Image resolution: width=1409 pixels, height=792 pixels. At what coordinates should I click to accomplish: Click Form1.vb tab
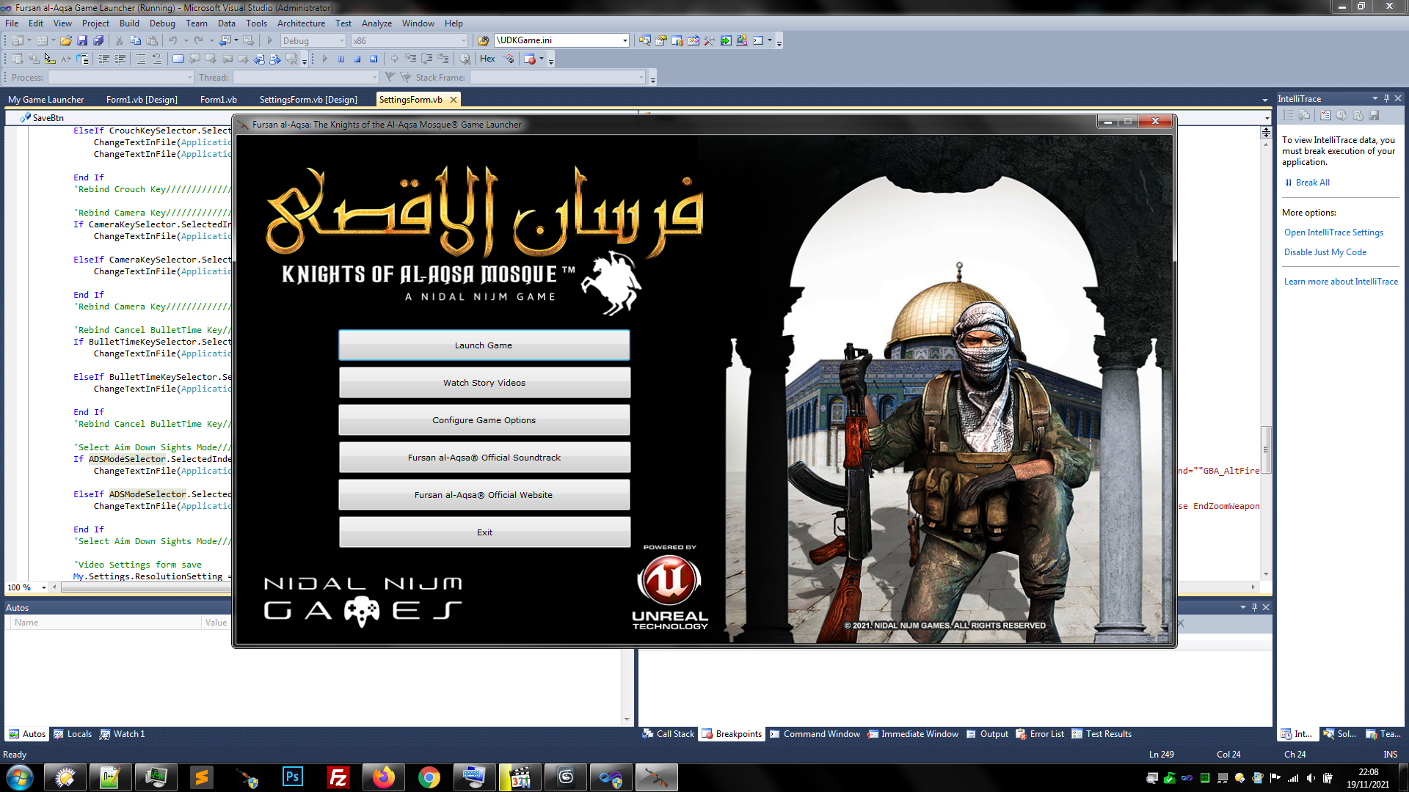[218, 100]
